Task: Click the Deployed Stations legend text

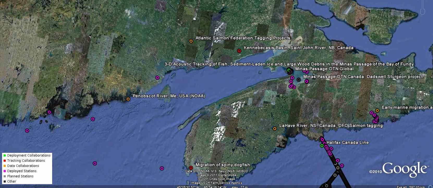Action: click(x=22, y=171)
